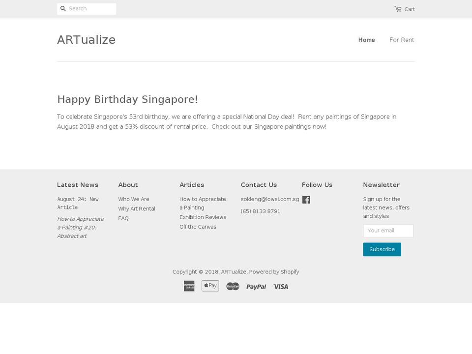
Task: Click the newsletter sign-up description text
Action: (386, 207)
